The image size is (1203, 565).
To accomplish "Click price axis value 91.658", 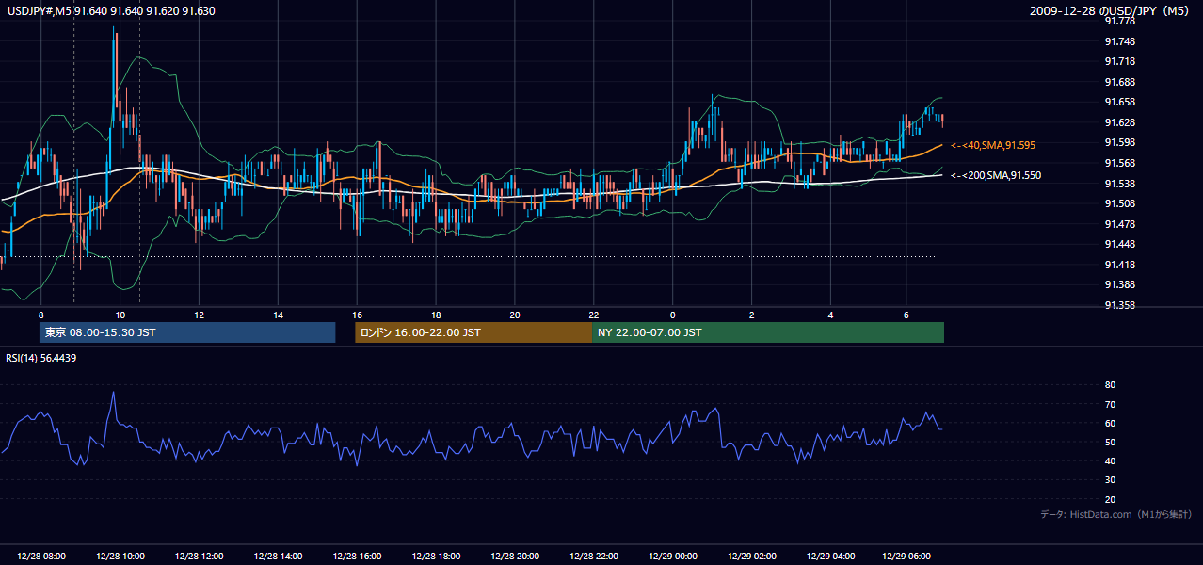I will 1119,102.
